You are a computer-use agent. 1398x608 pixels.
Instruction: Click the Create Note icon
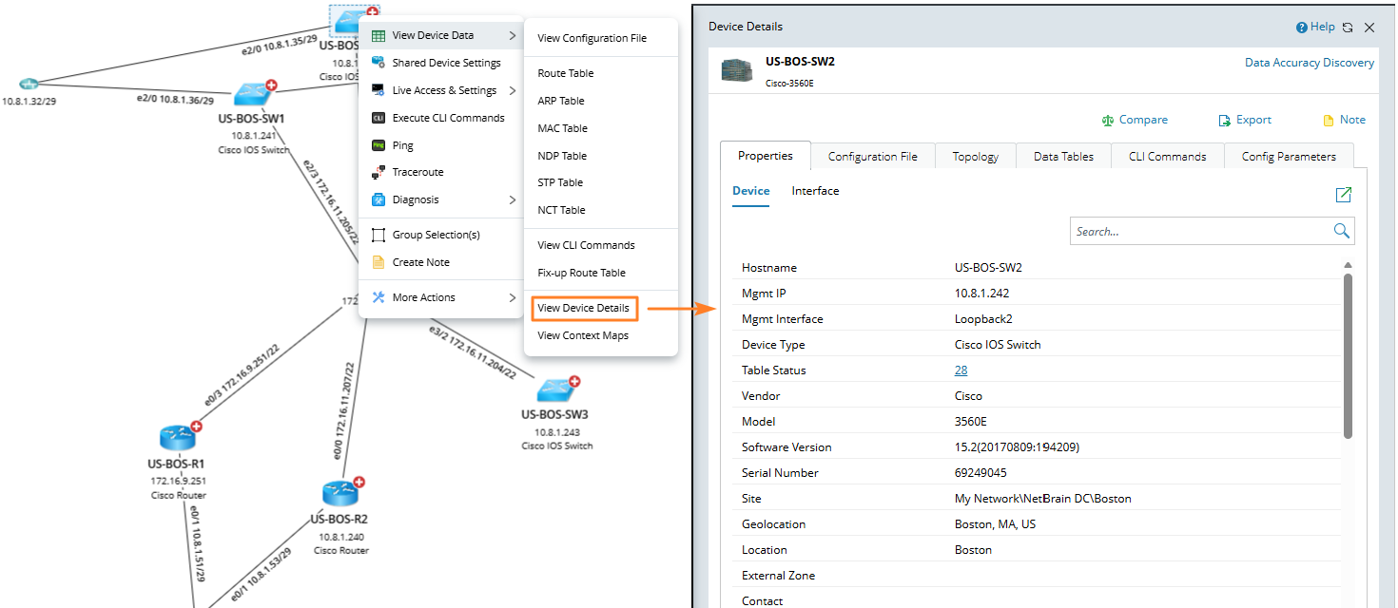pyautogui.click(x=378, y=262)
